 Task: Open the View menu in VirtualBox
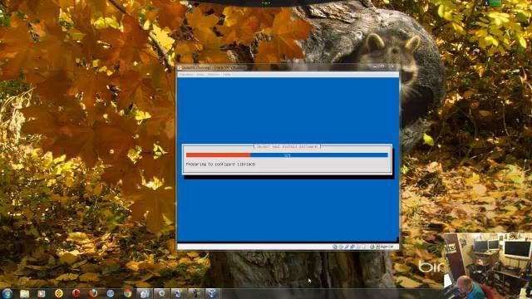click(200, 74)
